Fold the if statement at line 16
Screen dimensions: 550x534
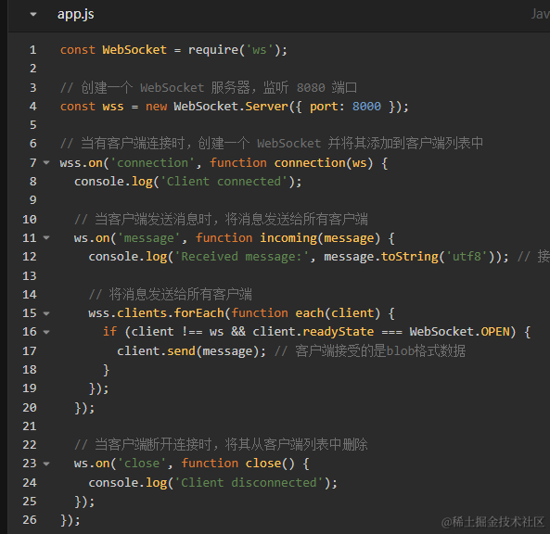(x=46, y=332)
